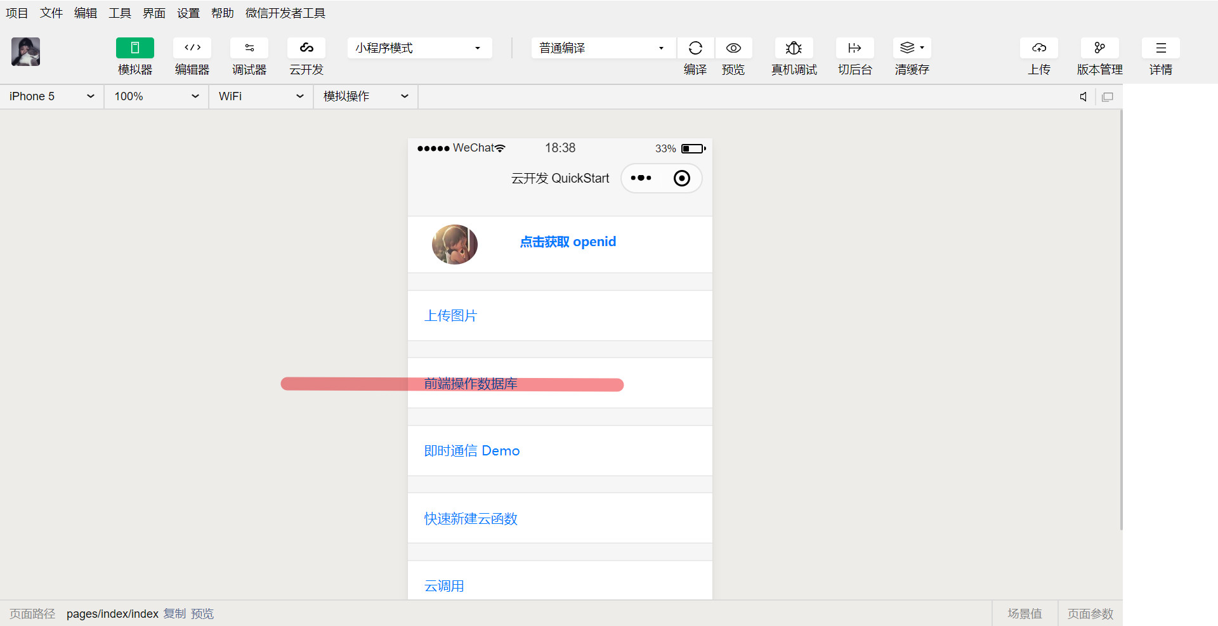Toggle the editor (编辑器) panel
Screen dimensions: 1218x626
click(x=192, y=48)
